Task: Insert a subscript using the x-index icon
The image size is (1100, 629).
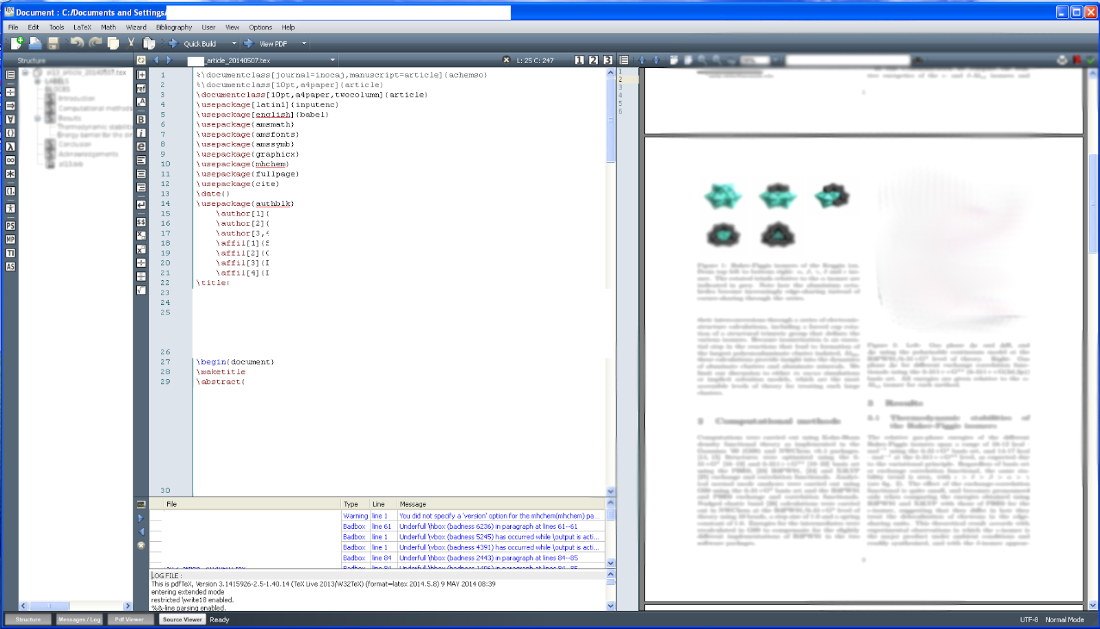Action: tap(141, 236)
